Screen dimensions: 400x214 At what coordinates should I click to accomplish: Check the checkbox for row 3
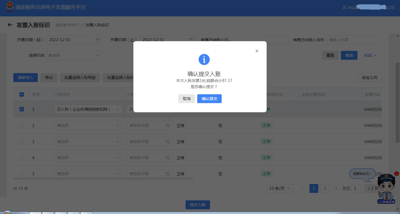point(21,142)
